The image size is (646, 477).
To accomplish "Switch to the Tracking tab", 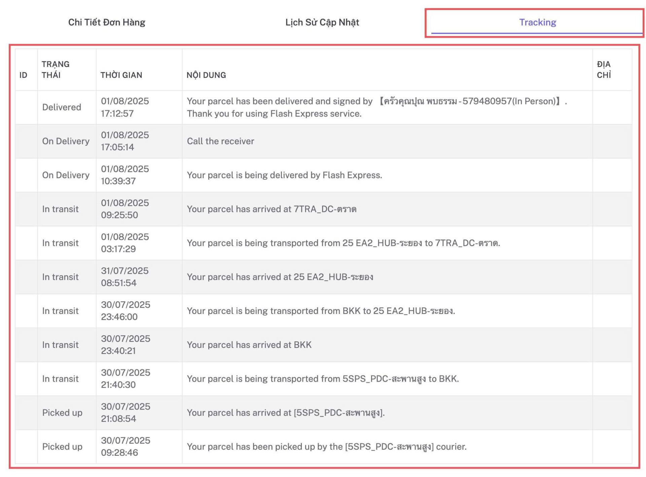I will (537, 22).
